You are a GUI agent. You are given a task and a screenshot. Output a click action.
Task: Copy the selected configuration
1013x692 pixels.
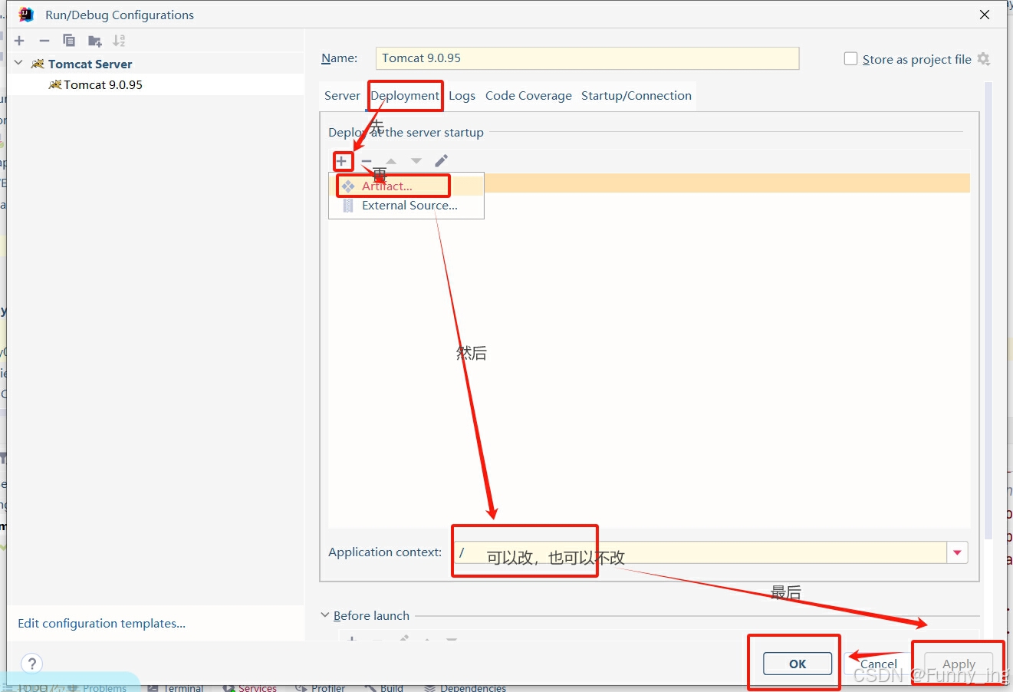click(69, 41)
